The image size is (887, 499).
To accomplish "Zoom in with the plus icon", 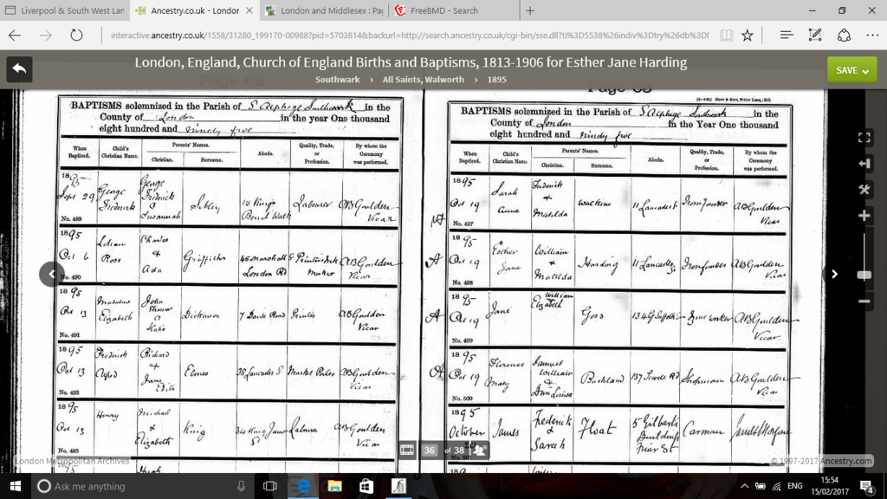I will click(x=864, y=216).
